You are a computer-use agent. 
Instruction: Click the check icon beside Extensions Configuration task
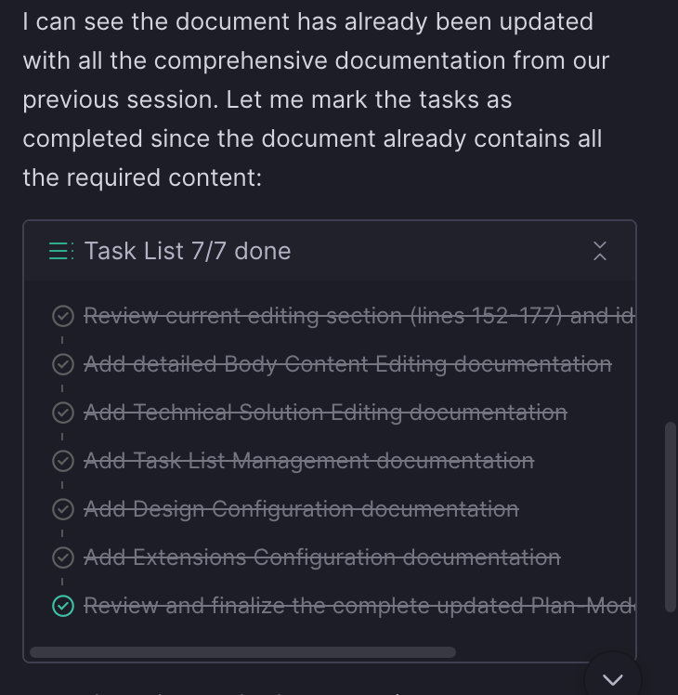pyautogui.click(x=62, y=557)
